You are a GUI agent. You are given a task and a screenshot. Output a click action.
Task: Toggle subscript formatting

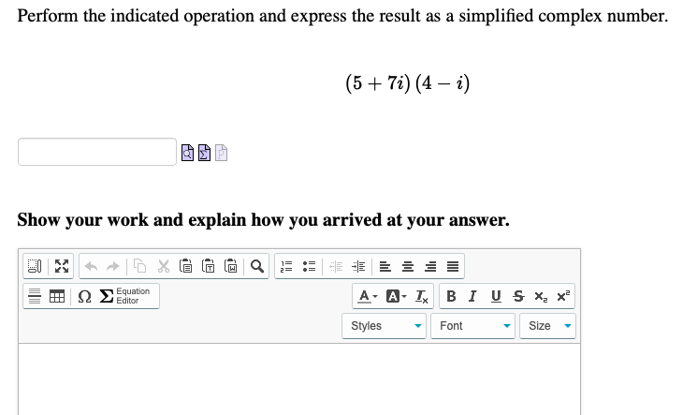(541, 296)
